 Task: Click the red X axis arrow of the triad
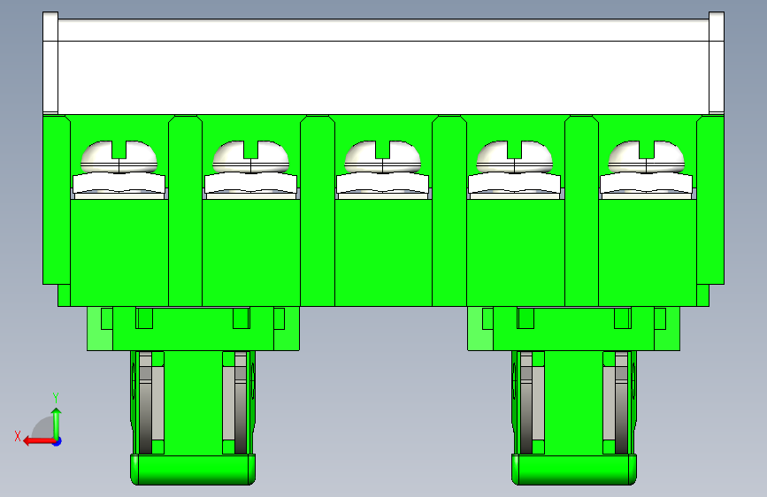(x=39, y=441)
